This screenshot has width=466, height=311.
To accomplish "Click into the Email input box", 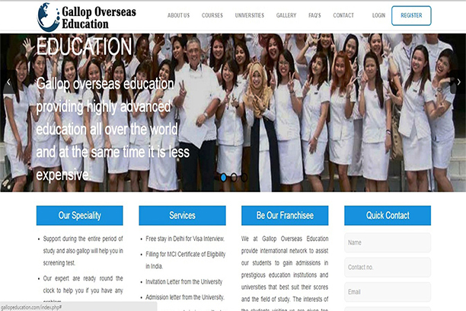I will coord(387,291).
